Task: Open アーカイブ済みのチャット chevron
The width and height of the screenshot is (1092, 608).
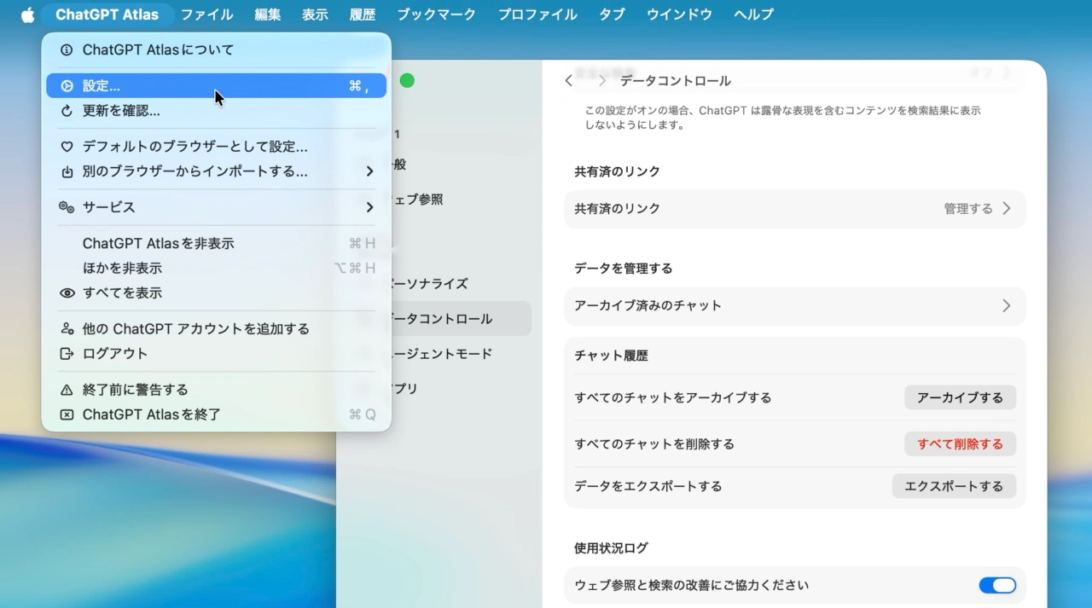Action: point(1007,305)
